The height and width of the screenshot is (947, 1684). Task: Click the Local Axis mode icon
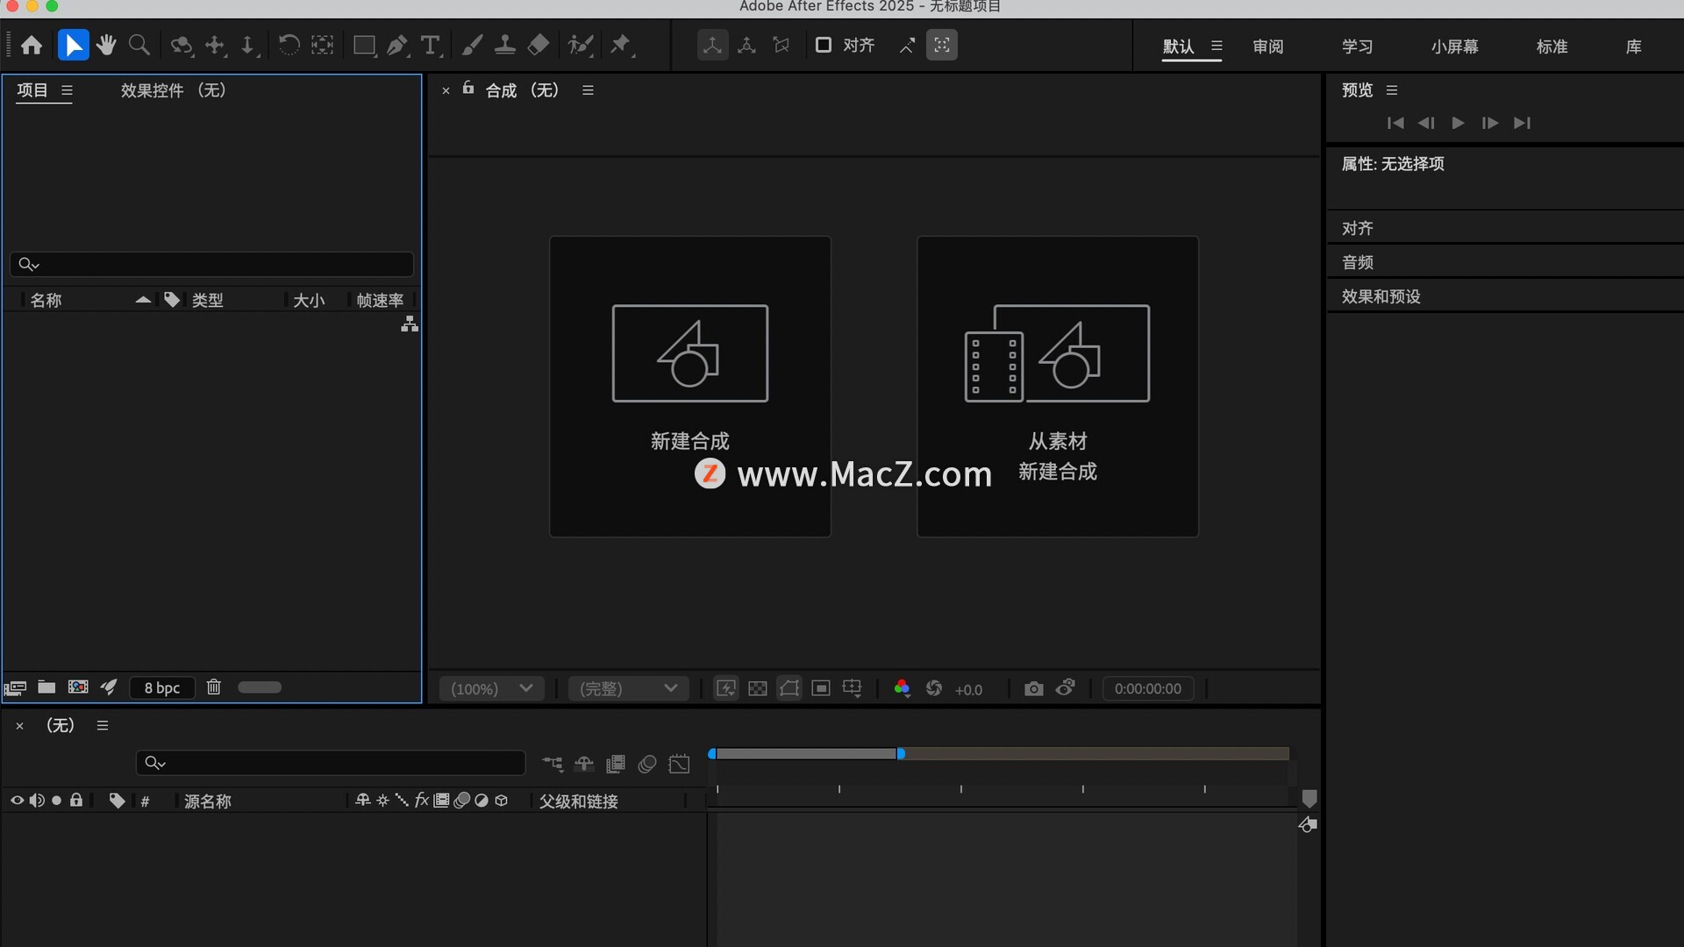712,46
